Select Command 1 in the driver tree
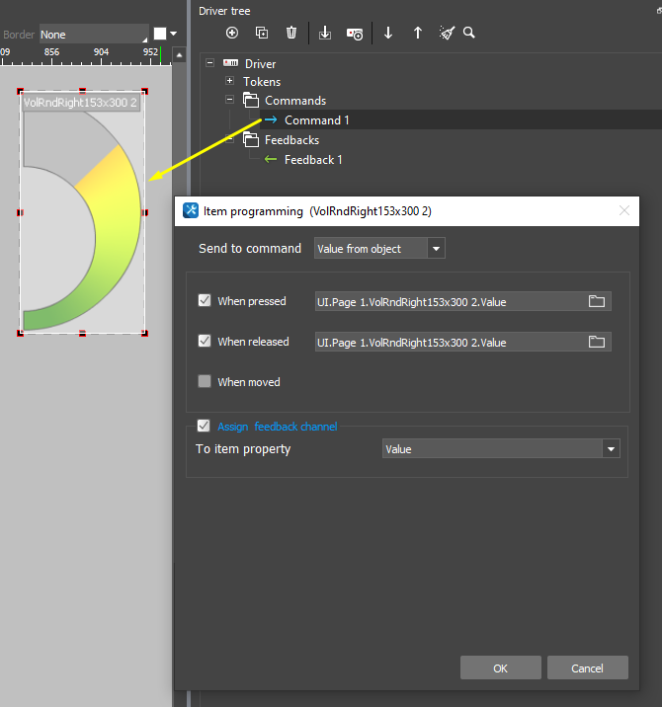Image resolution: width=662 pixels, height=707 pixels. [x=316, y=120]
